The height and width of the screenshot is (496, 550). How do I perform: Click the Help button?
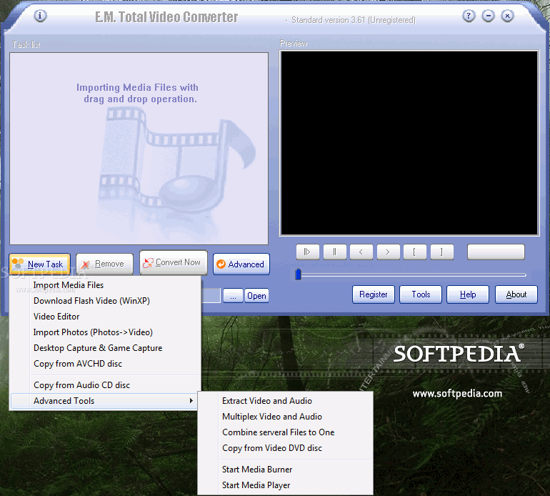tap(468, 294)
